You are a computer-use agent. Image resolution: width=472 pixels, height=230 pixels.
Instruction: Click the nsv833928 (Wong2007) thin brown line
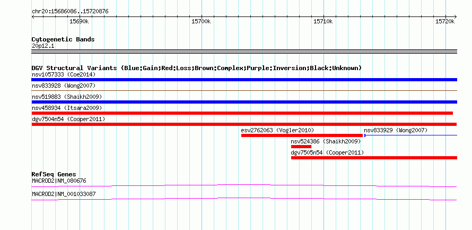point(244,90)
